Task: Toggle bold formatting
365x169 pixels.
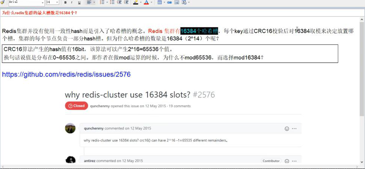Action: pos(65,2)
